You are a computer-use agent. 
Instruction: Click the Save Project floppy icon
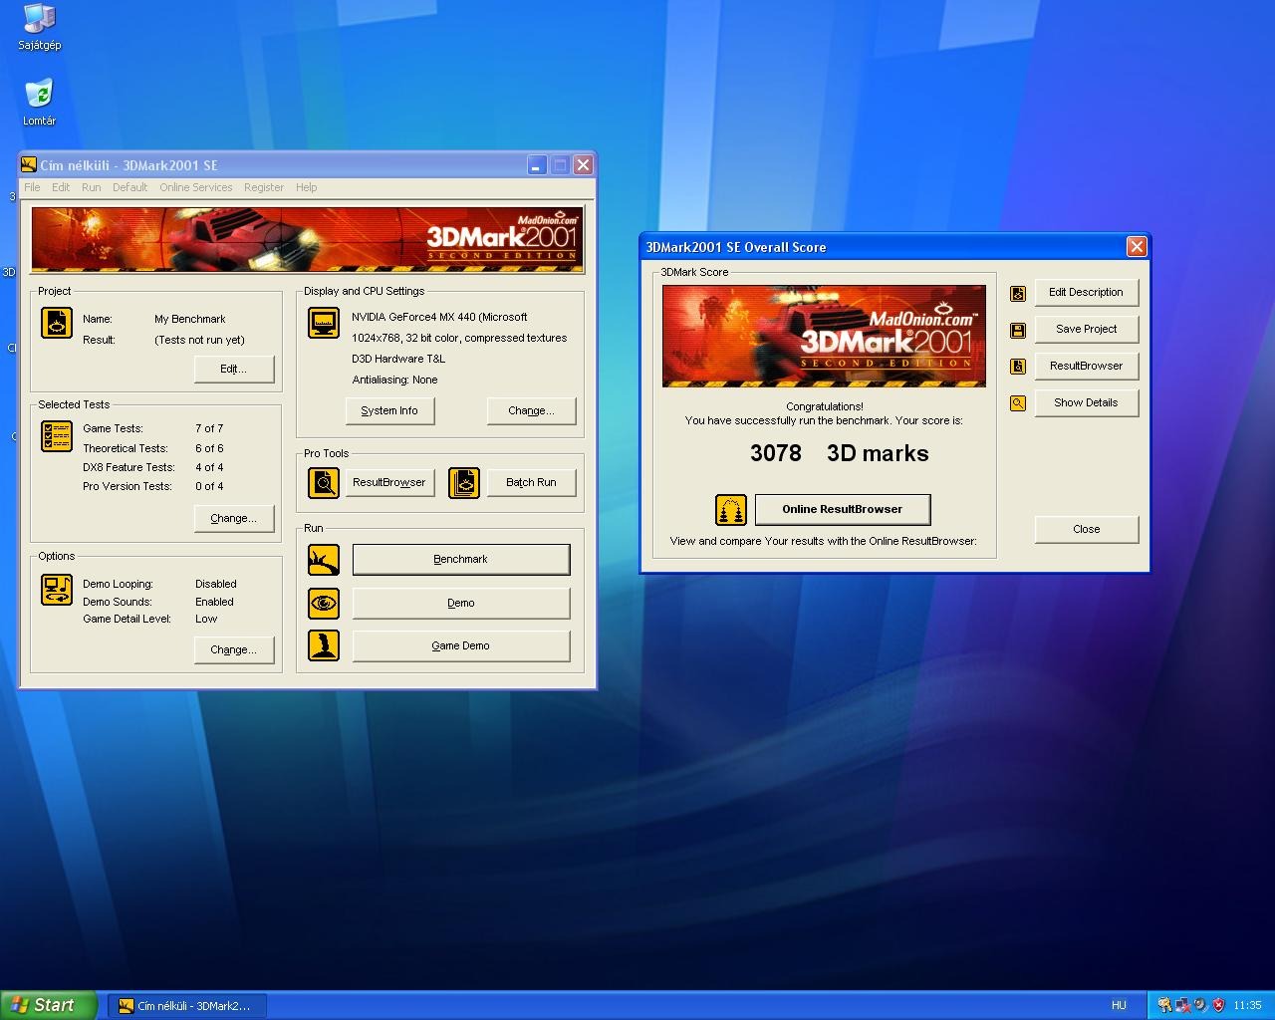[1018, 330]
